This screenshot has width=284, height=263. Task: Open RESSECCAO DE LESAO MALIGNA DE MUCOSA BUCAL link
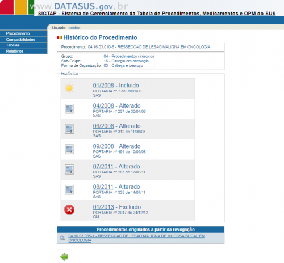click(136, 238)
